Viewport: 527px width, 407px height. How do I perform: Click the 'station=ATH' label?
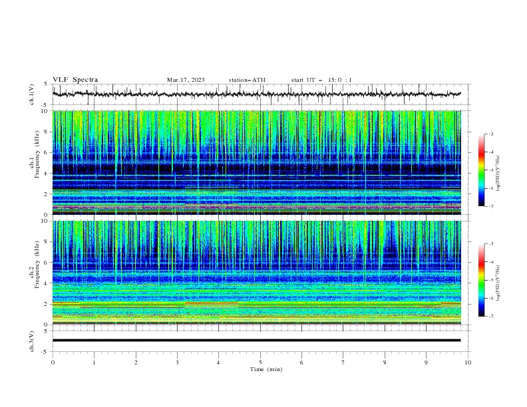(247, 80)
